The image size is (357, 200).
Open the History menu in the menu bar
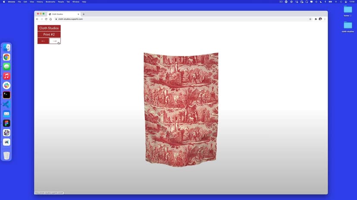tap(40, 2)
